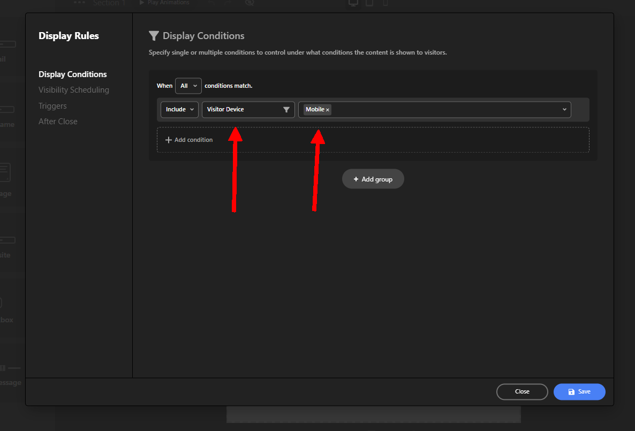Image resolution: width=635 pixels, height=431 pixels.
Task: Select desktop view icon in background toolbar
Action: point(353,3)
